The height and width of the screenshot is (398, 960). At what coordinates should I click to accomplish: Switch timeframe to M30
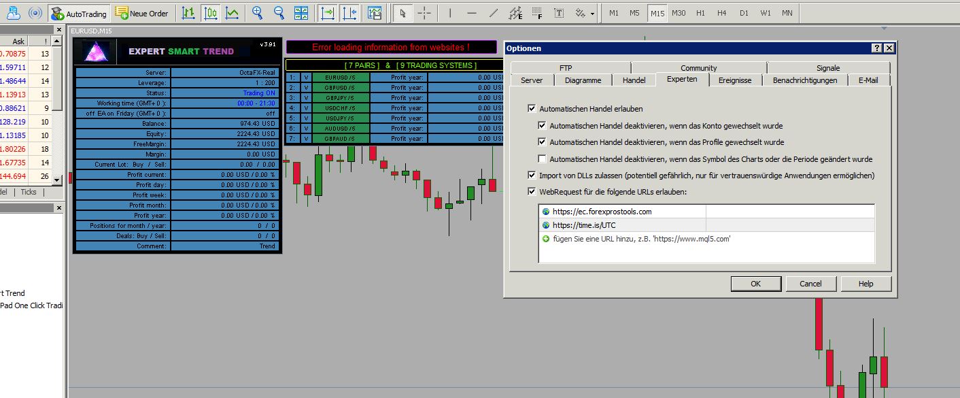(x=679, y=13)
